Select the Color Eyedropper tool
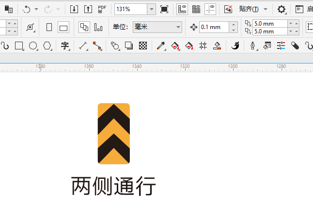The image size is (313, 219). (x=161, y=46)
